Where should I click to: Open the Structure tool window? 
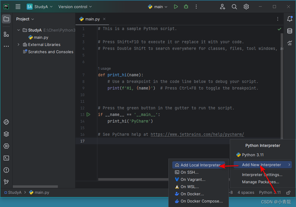pyautogui.click(x=6, y=34)
